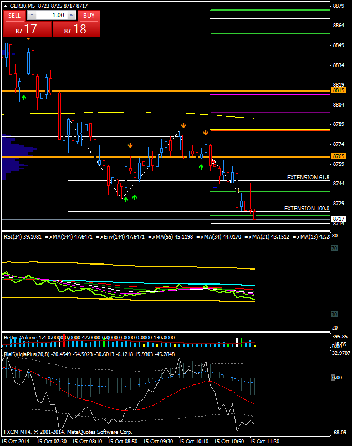Click the current price tag 8717
Screen dimensions: 352x446
pos(339,219)
